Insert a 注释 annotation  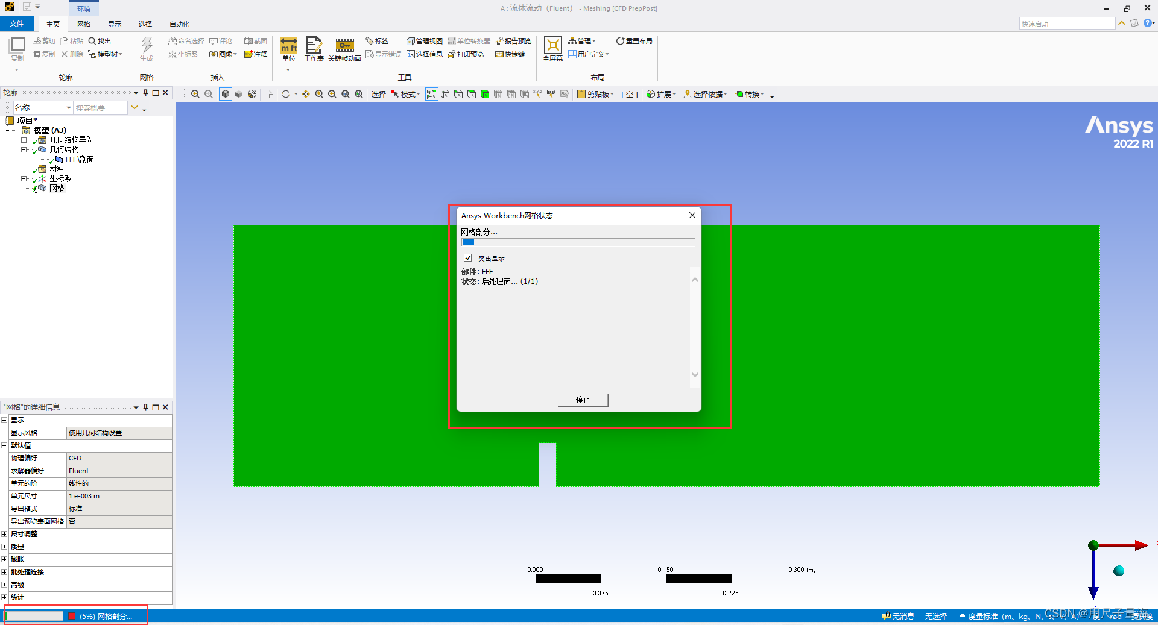point(256,54)
